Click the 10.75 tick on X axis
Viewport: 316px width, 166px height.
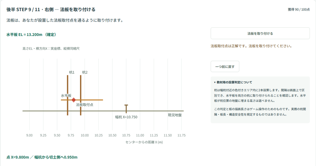click(x=126, y=135)
